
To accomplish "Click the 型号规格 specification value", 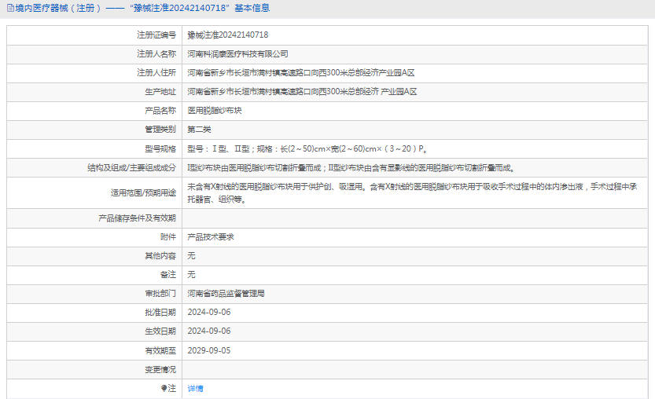I will 307,148.
